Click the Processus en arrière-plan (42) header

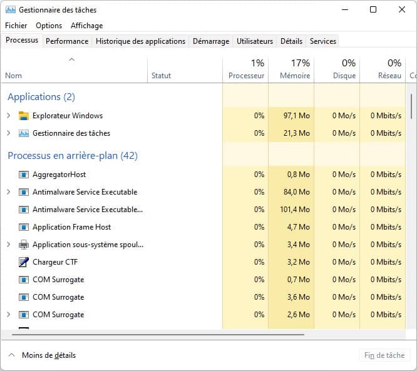(73, 156)
